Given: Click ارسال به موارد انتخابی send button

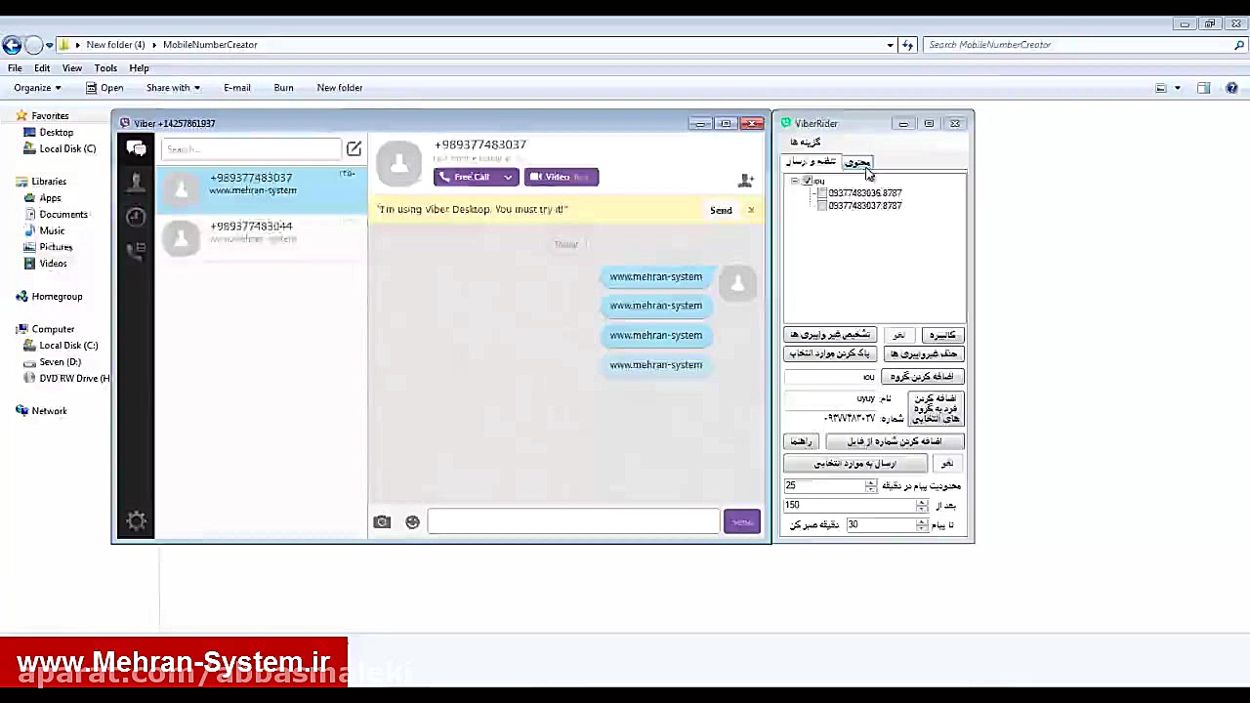Looking at the screenshot, I should pos(855,464).
